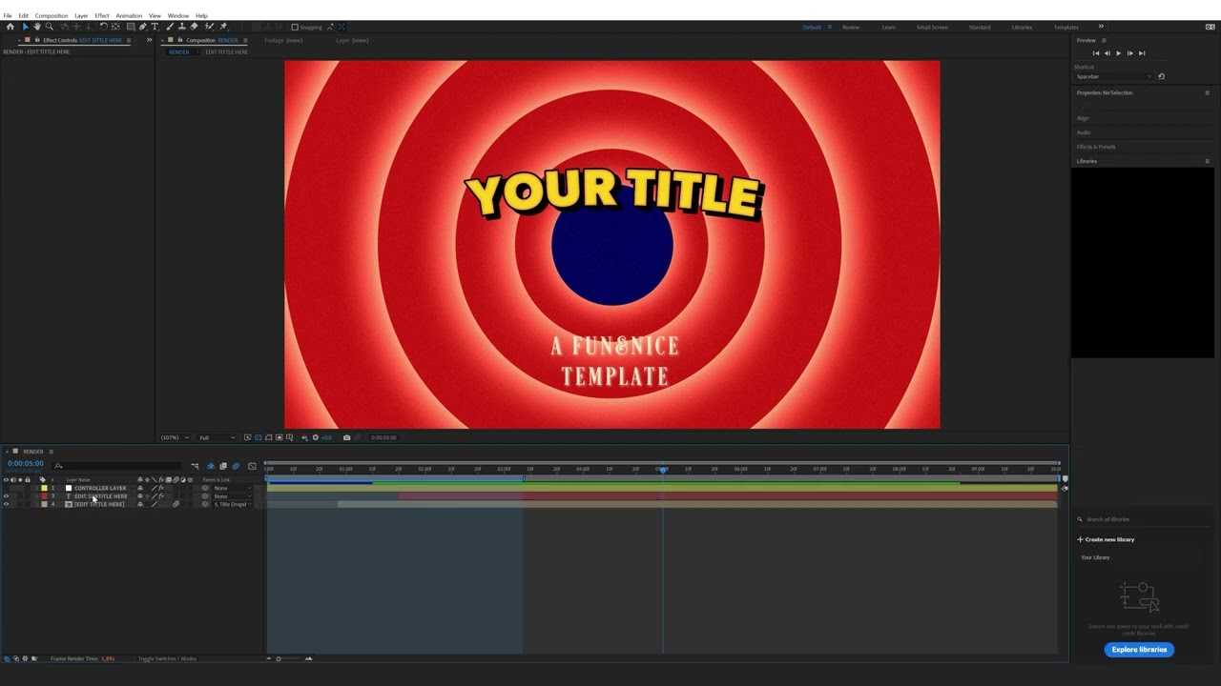The width and height of the screenshot is (1221, 686).
Task: Select the Horizontal Type tool
Action: point(155,27)
